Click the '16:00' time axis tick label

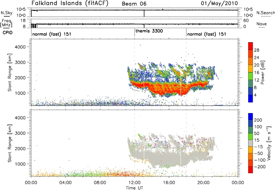click(x=169, y=183)
